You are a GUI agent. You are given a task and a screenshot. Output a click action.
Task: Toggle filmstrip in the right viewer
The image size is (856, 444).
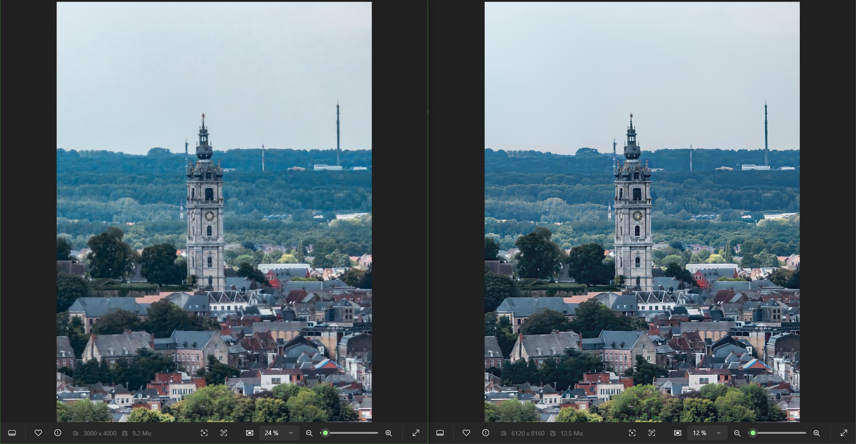coord(440,433)
